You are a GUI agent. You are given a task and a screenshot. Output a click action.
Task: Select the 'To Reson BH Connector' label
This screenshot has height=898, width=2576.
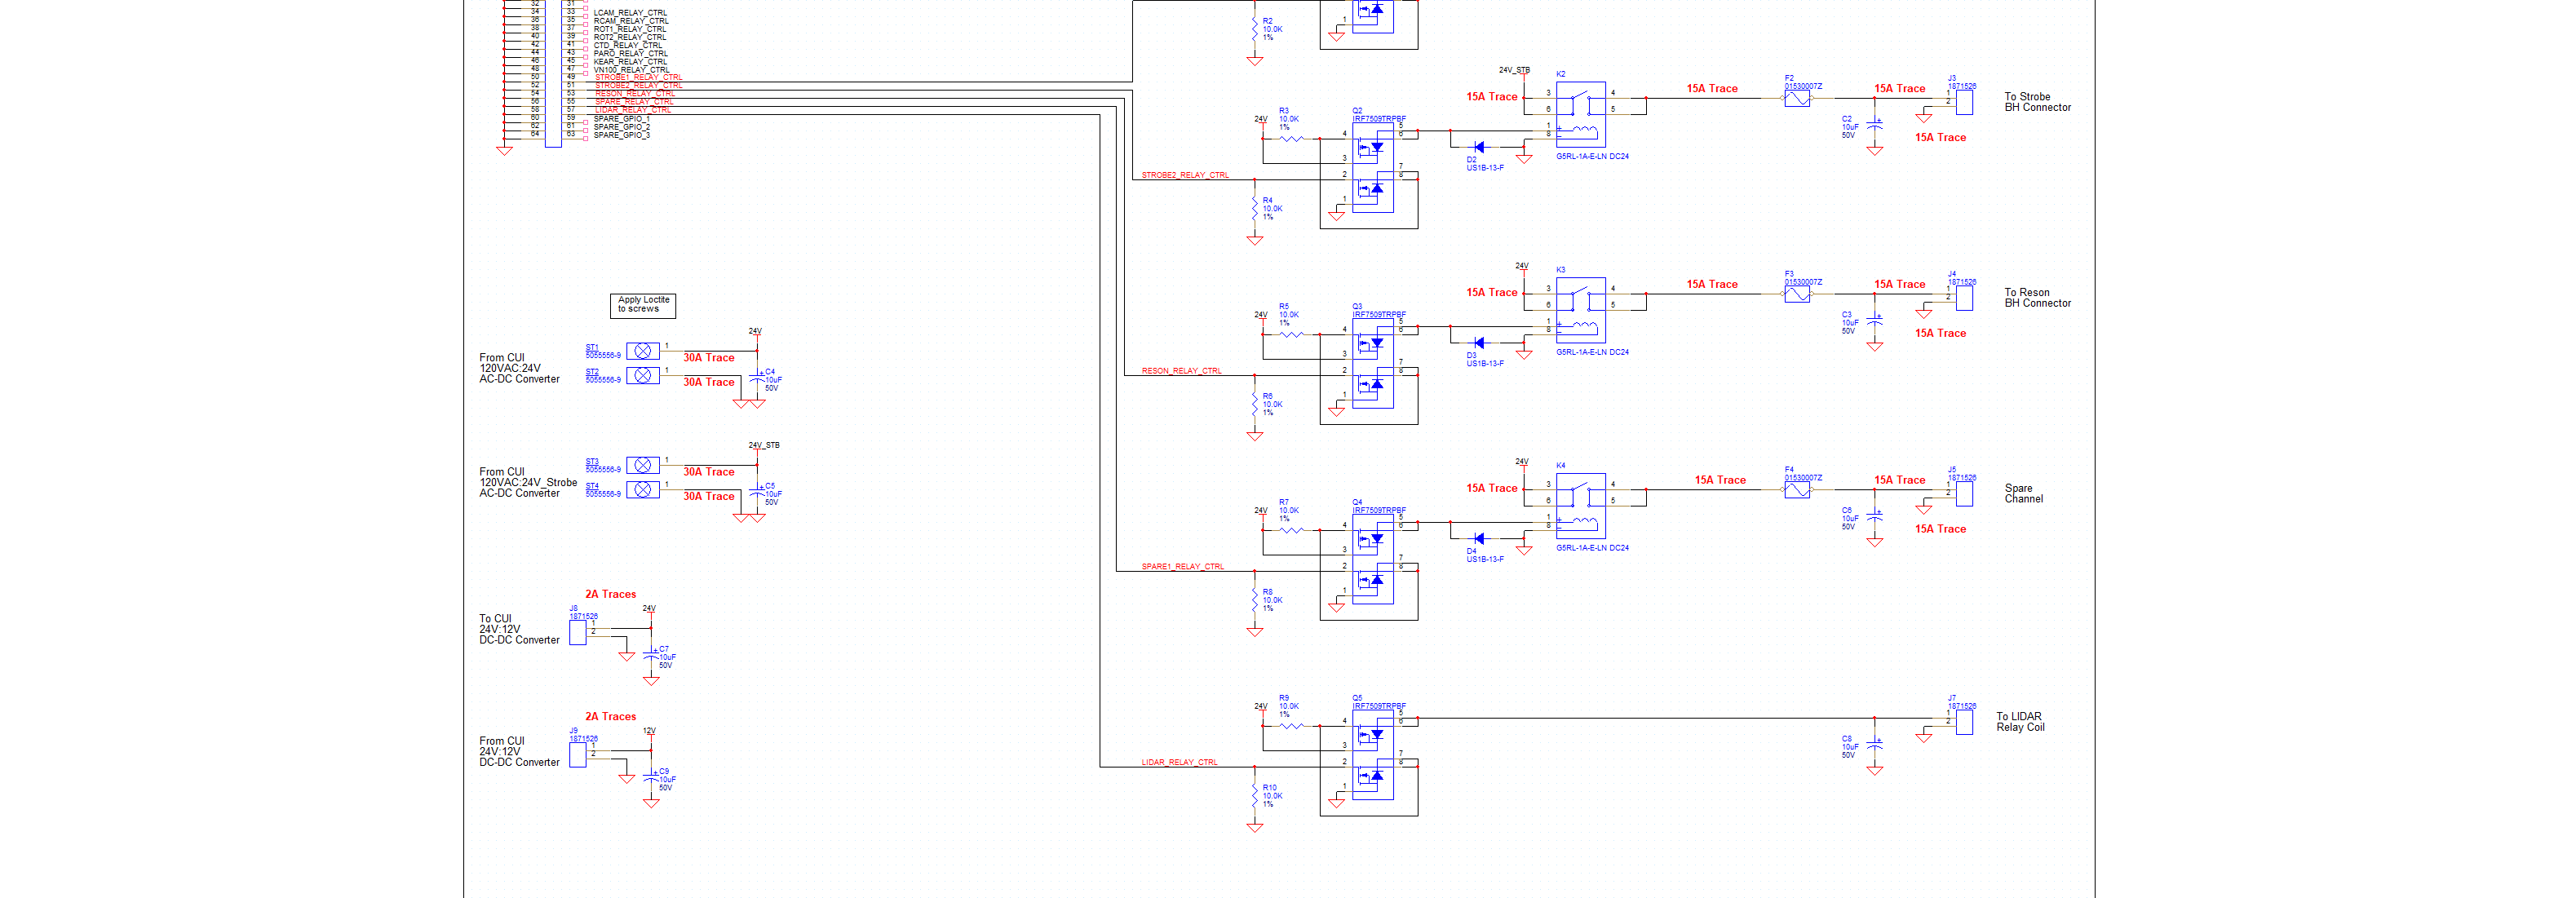pos(2038,298)
